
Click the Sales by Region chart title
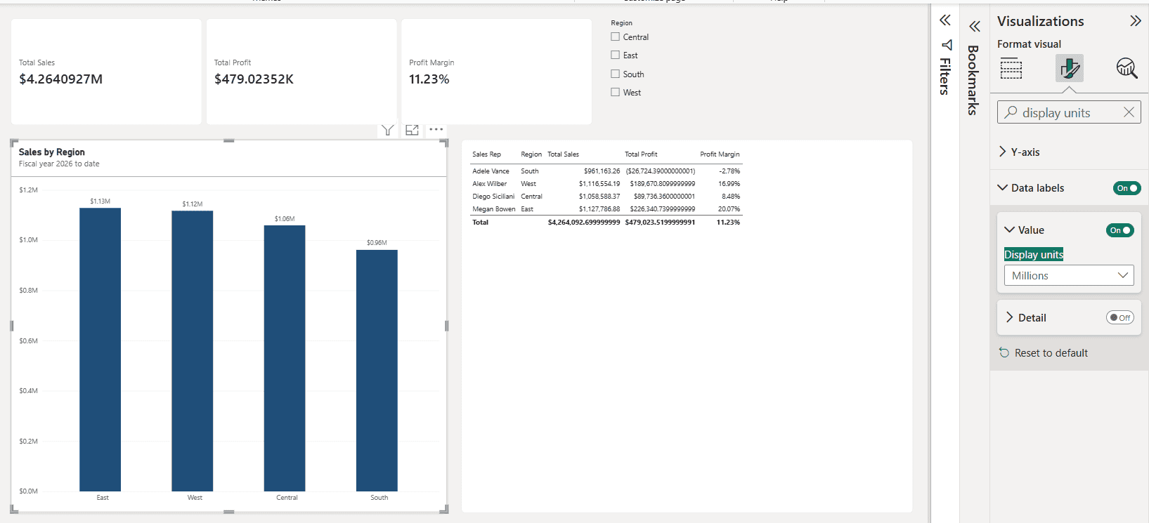51,152
